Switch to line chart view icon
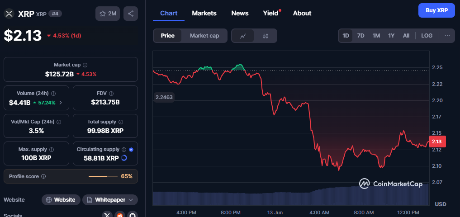 pos(243,36)
